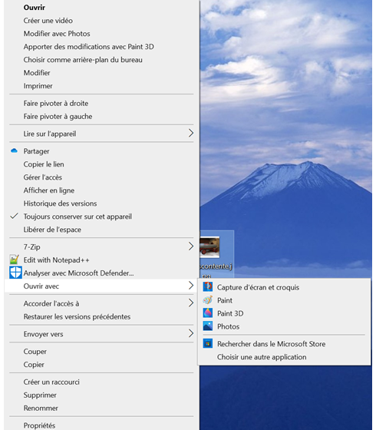376x430 pixels.
Task: Select Apporter des modifications avec Paint 3D
Action: click(101, 47)
